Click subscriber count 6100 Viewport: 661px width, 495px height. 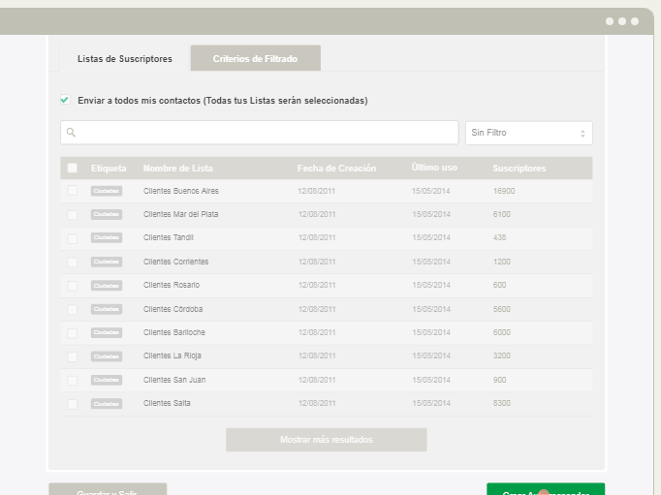point(502,214)
